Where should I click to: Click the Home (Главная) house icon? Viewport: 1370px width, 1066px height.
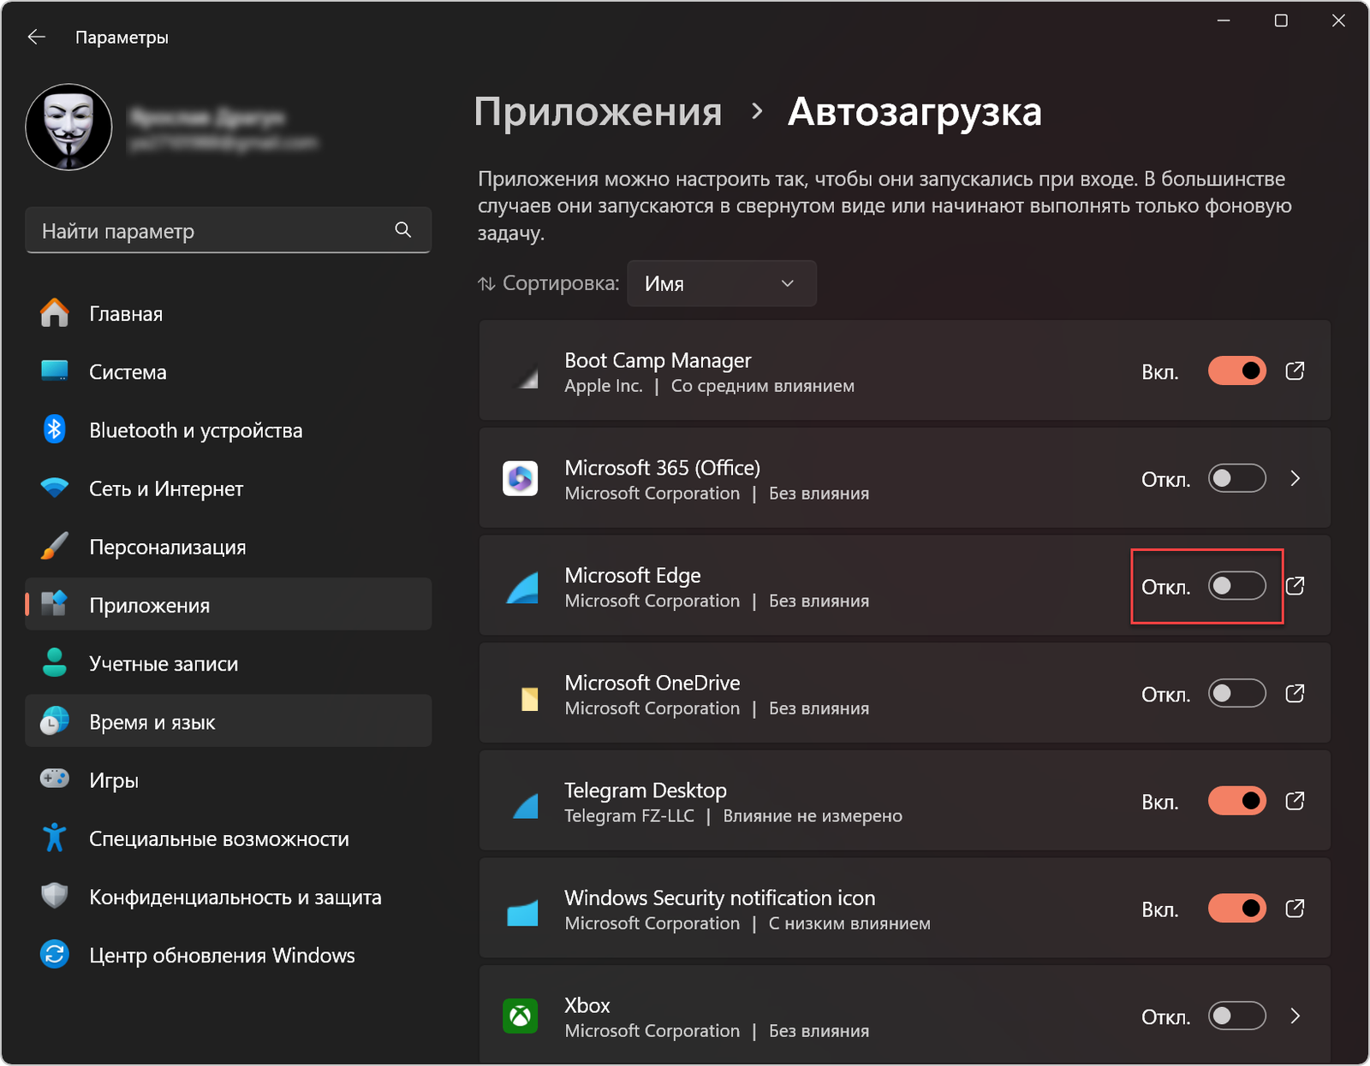[55, 313]
